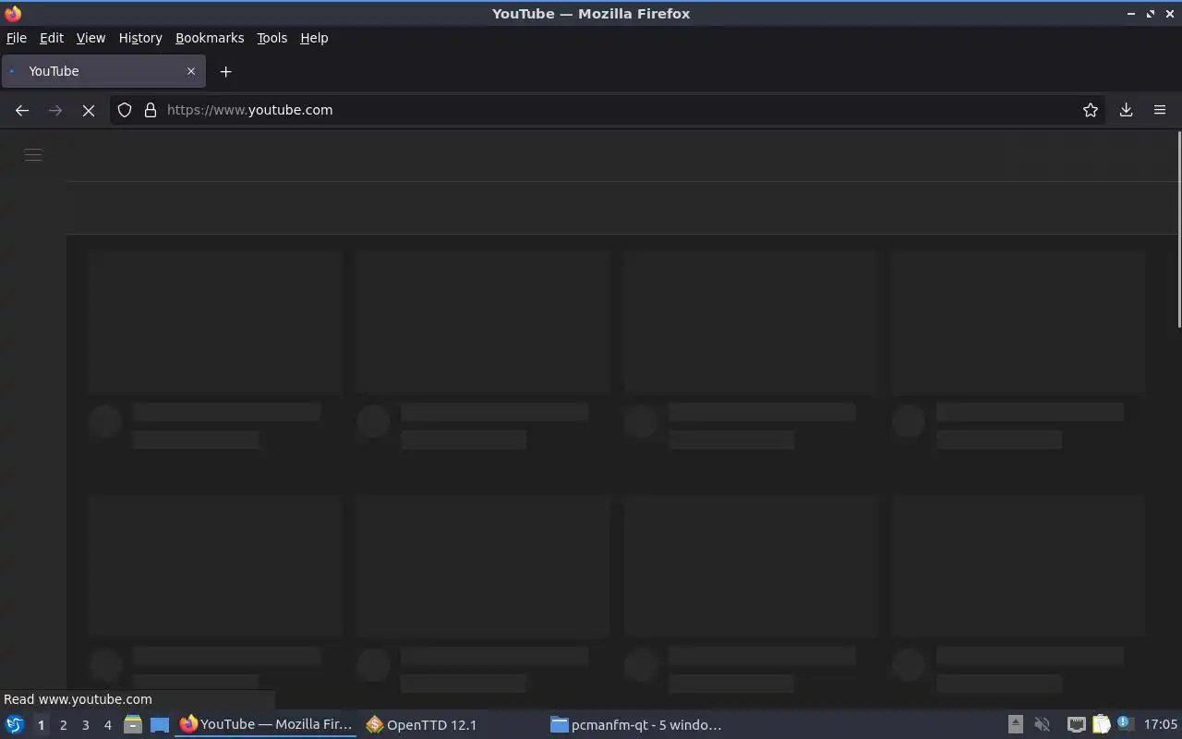Open clipboard tray icon
This screenshot has height=739, width=1182.
coord(1101,725)
